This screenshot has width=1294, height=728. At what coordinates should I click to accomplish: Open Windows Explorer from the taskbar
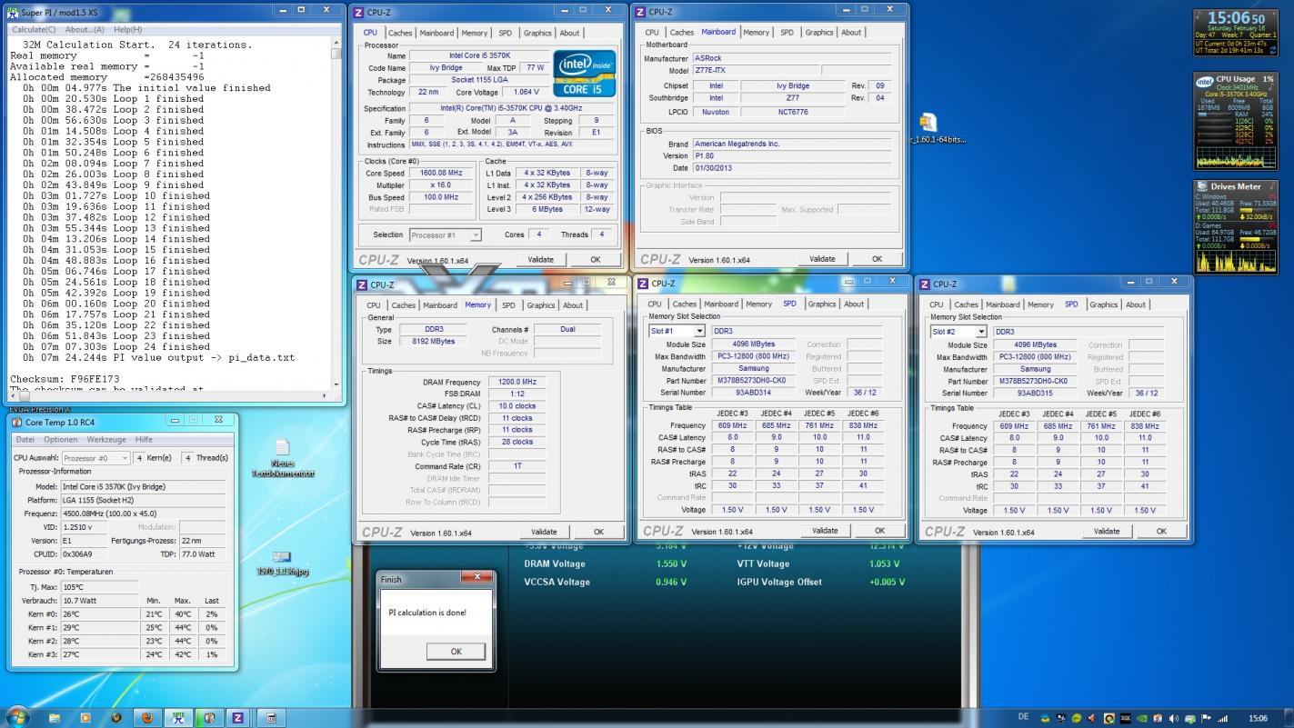(x=55, y=717)
